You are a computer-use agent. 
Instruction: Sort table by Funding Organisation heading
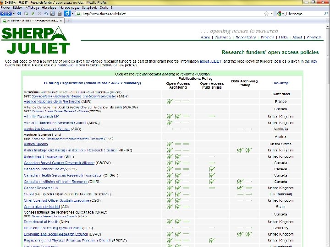point(92,83)
